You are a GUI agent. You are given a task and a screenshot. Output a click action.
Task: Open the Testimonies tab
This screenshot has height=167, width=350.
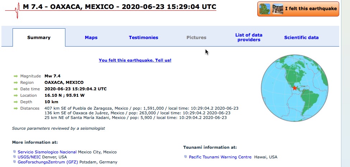pos(143,38)
